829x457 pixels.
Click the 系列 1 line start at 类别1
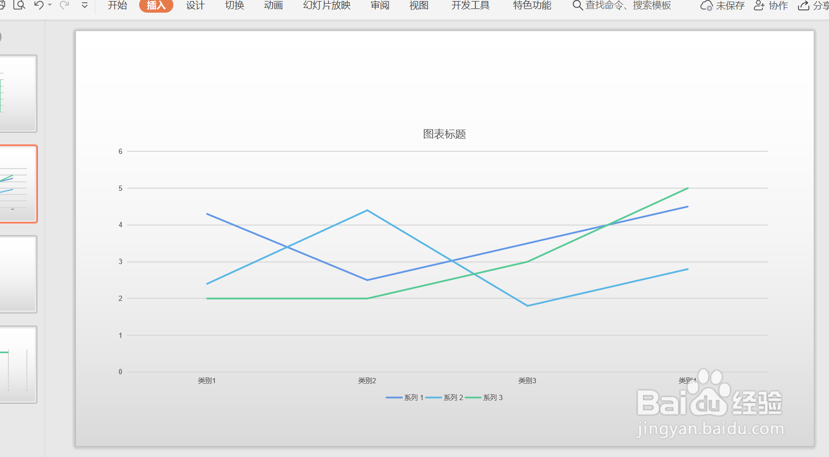click(207, 214)
